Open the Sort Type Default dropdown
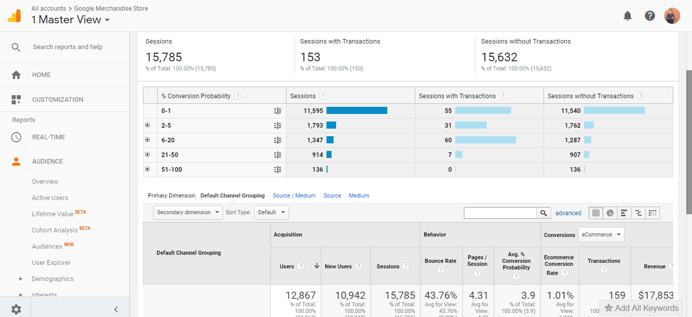The height and width of the screenshot is (317, 692). (271, 212)
